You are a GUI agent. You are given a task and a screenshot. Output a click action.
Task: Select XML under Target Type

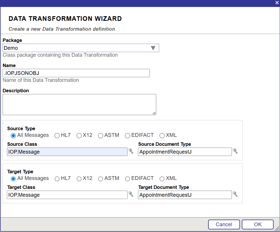(162, 179)
